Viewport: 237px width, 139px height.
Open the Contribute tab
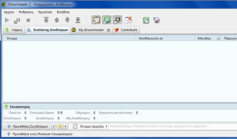click(x=126, y=30)
